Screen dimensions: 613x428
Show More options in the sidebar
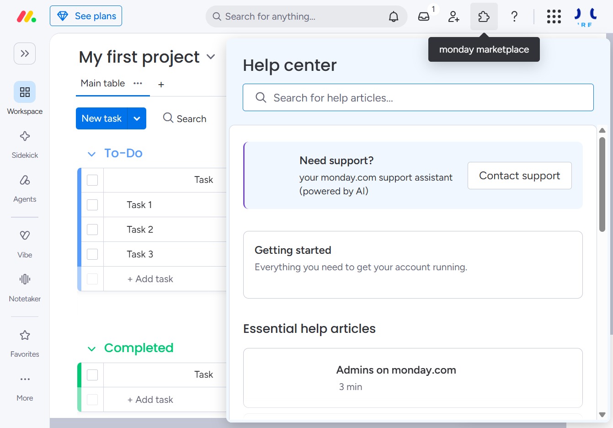point(25,387)
